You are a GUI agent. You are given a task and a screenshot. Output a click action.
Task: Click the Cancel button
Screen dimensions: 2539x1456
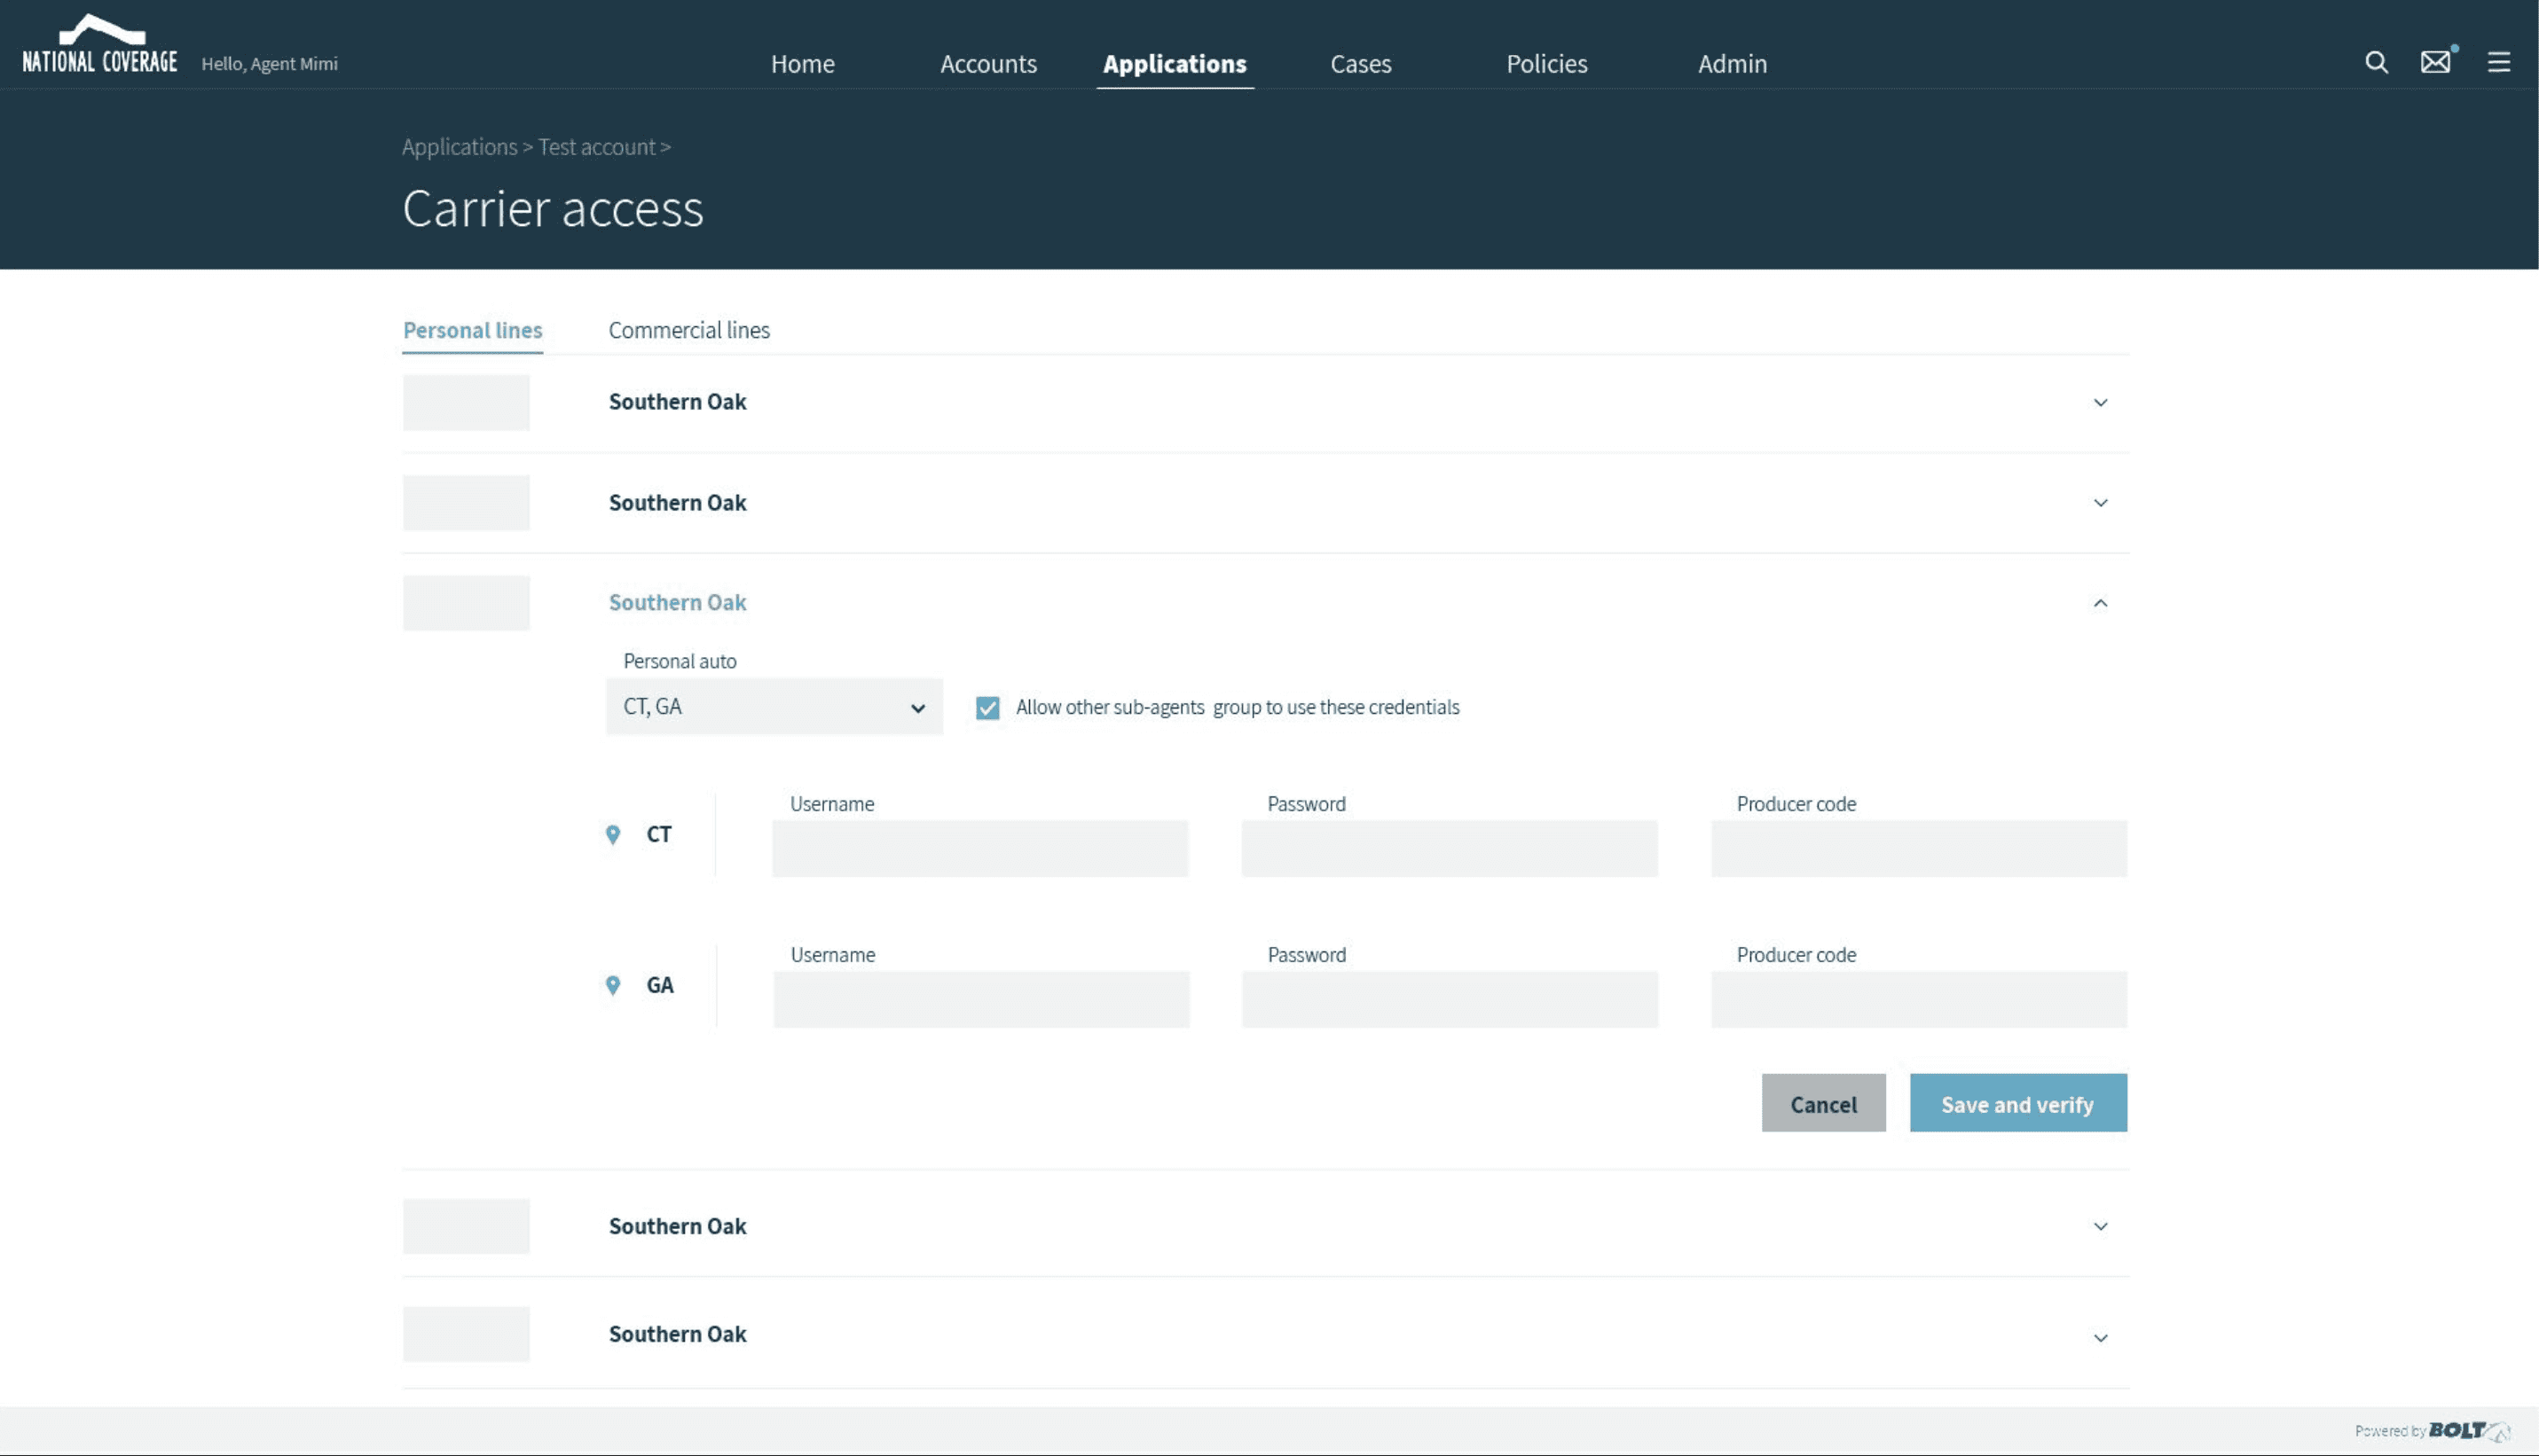pos(1823,1104)
